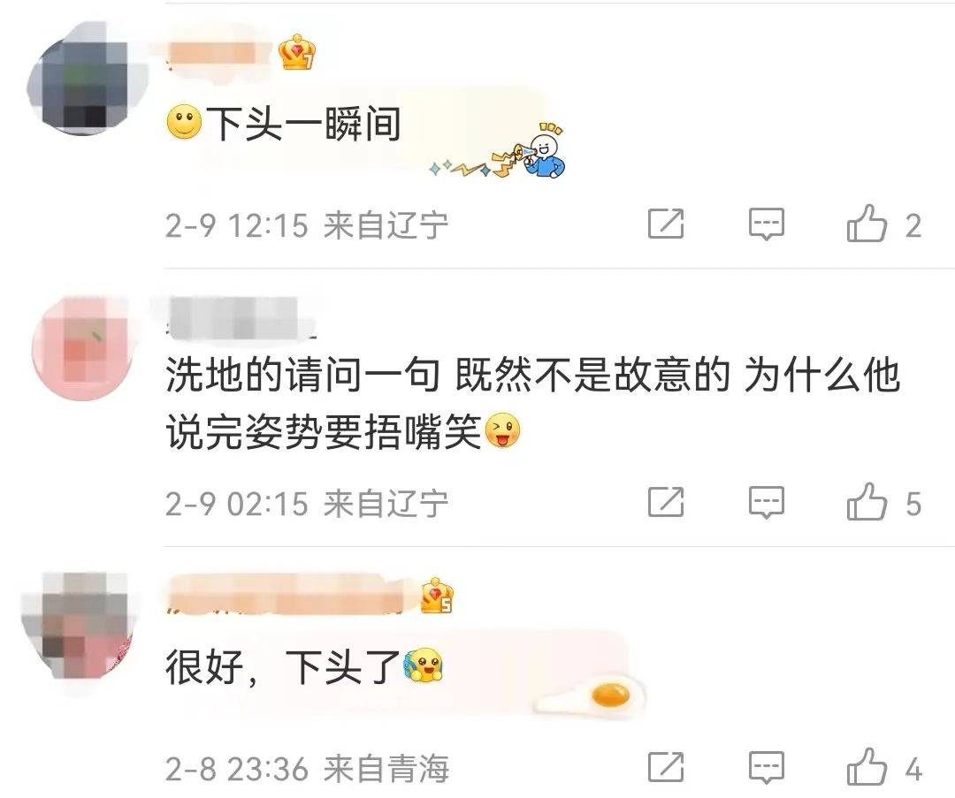Reply to the comment "下头一瞬间"
Screen dimensions: 955x798
point(766,224)
